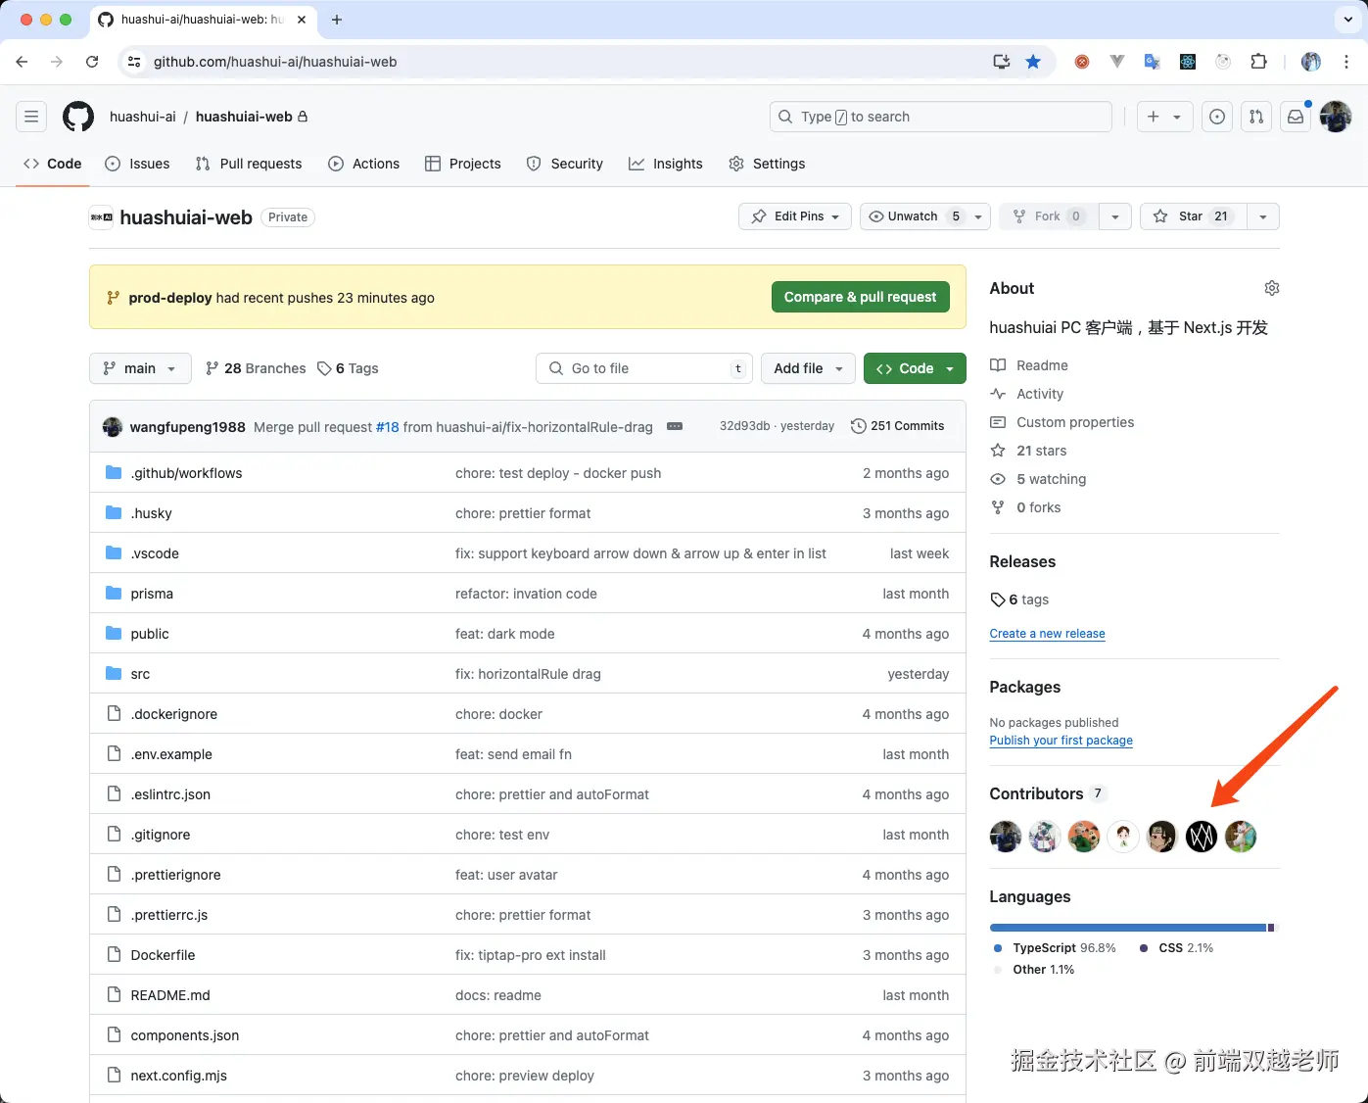1368x1103 pixels.
Task: Click the About section gear icon
Action: pos(1271,288)
